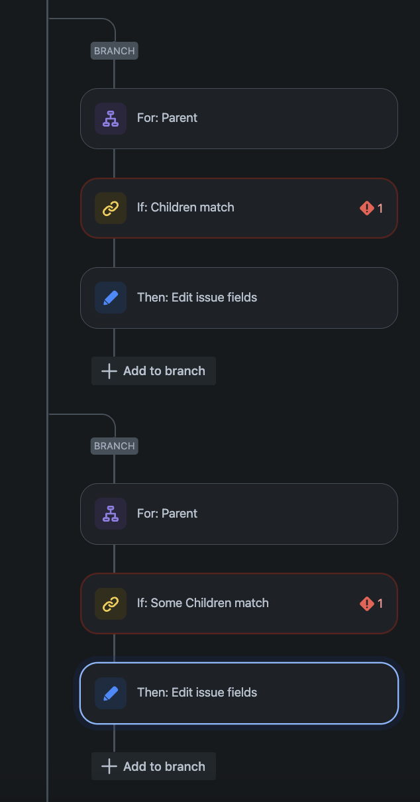Click the pencil icon on the first Then: Edit issue fields

coord(110,297)
